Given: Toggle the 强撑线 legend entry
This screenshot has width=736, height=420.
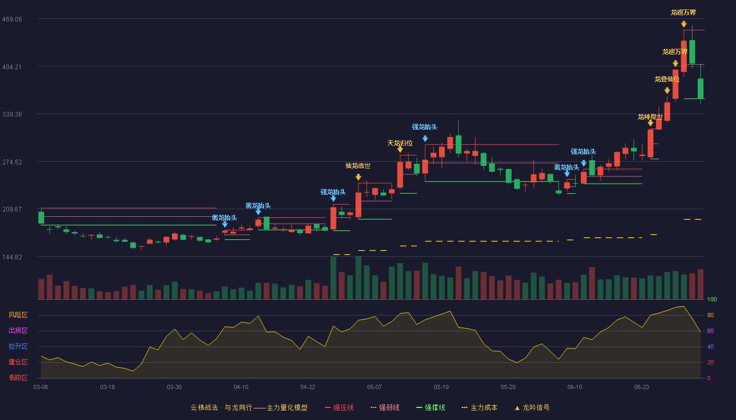Looking at the screenshot, I should tap(431, 407).
